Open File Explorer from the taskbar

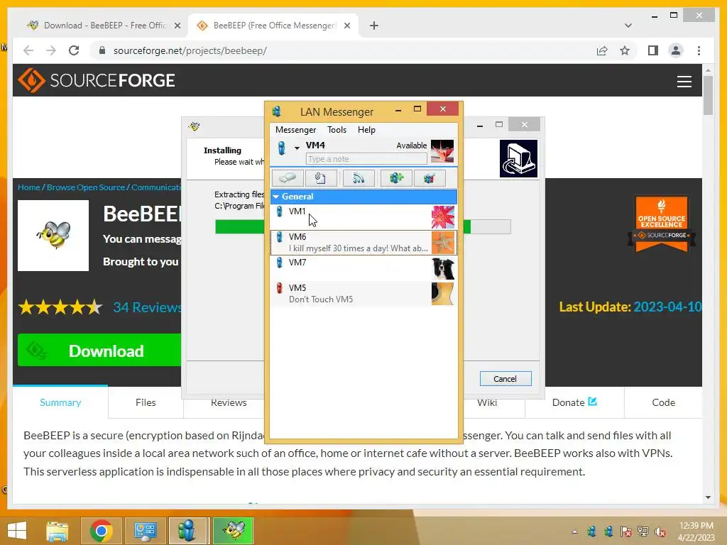point(57,531)
